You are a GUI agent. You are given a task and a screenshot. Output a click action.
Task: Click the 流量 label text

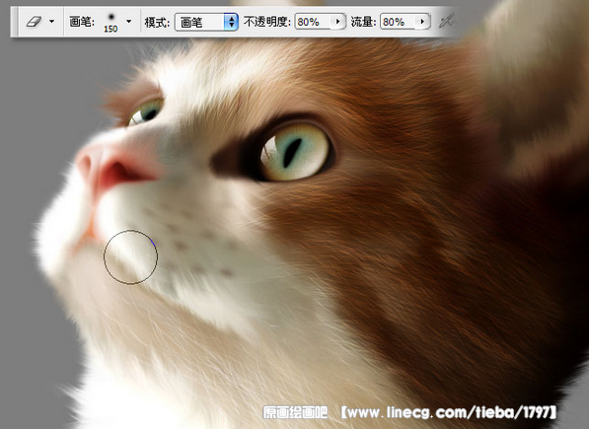(363, 22)
